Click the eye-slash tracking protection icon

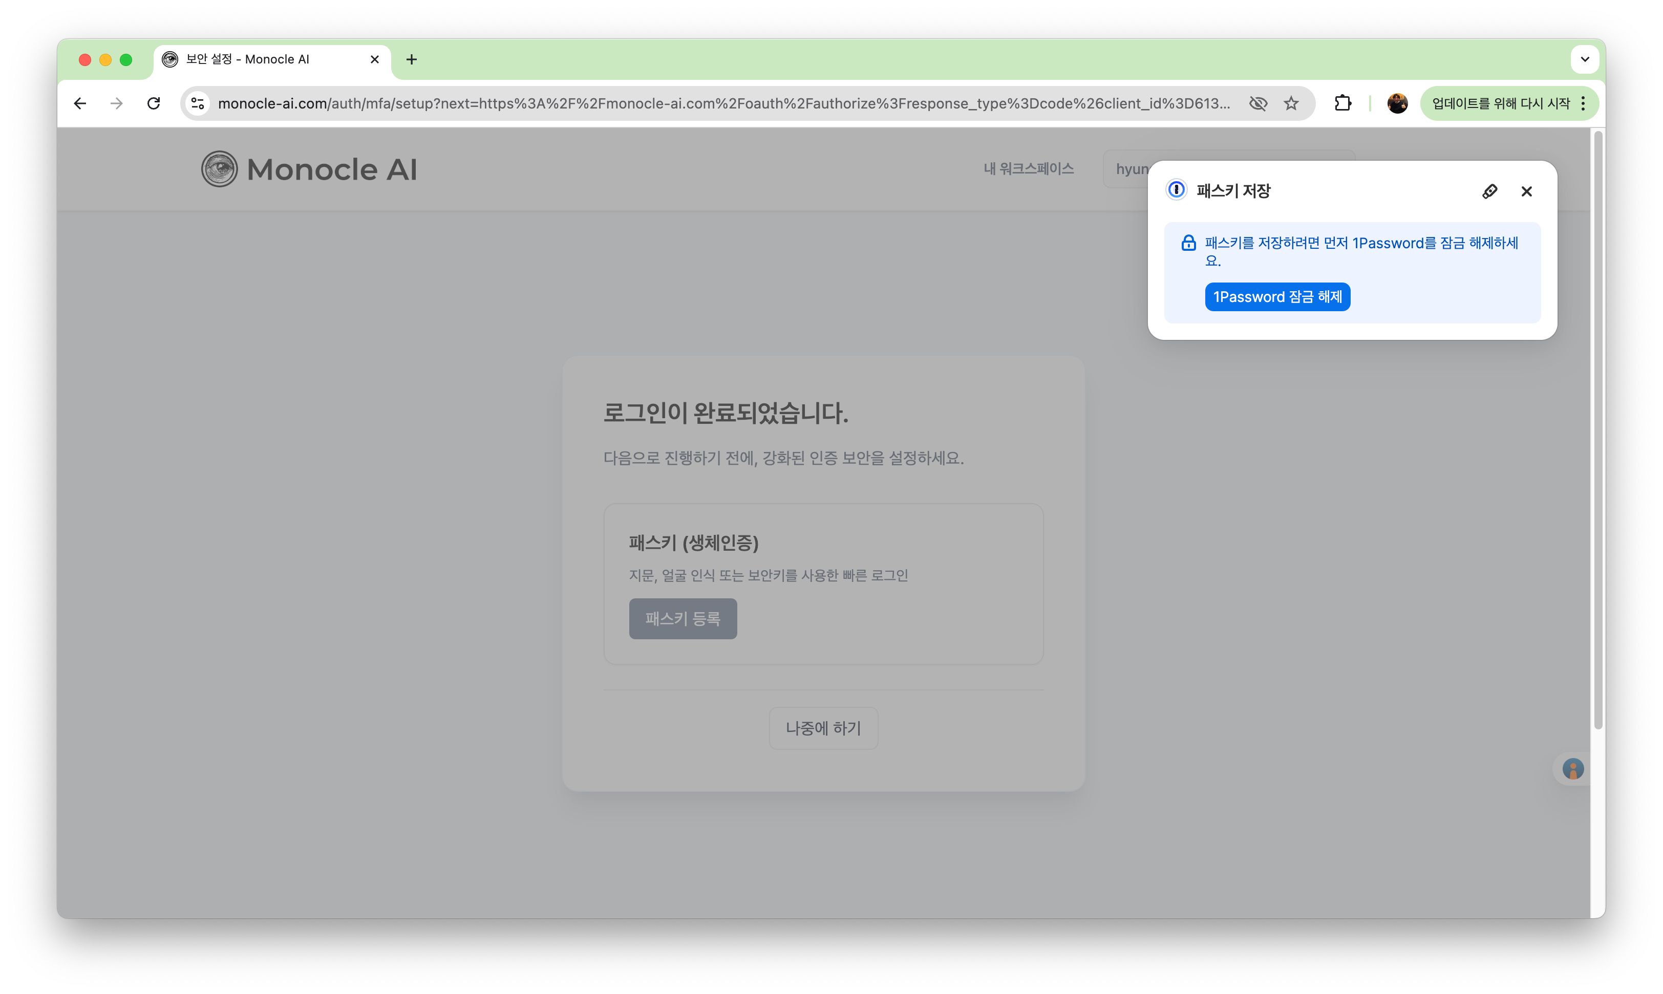pos(1259,103)
